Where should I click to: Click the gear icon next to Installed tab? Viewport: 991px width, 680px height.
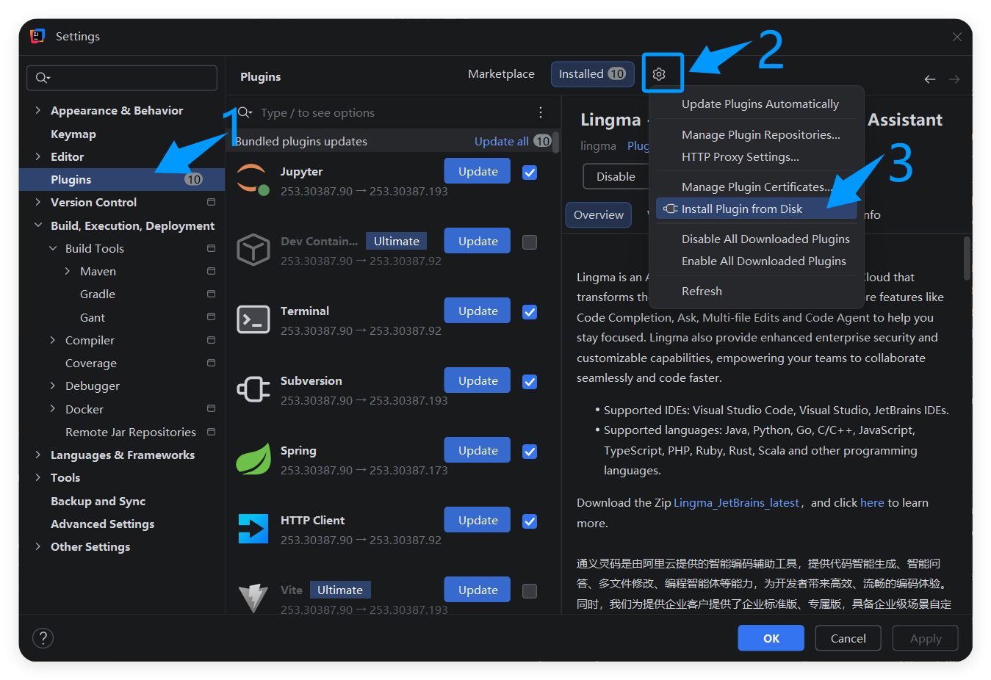(x=659, y=74)
